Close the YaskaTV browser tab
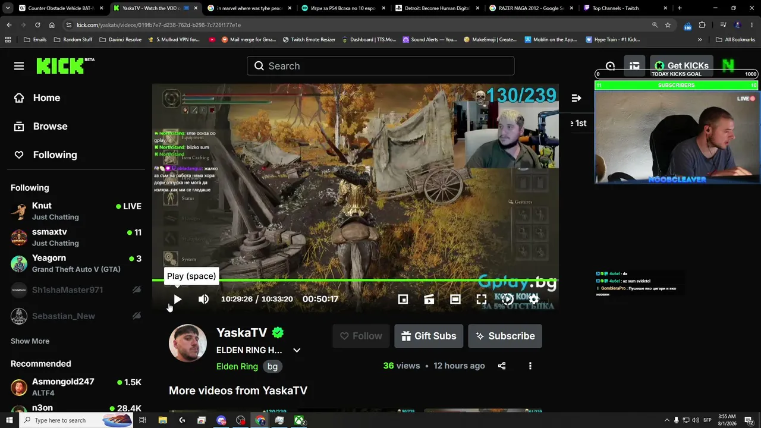 (196, 8)
